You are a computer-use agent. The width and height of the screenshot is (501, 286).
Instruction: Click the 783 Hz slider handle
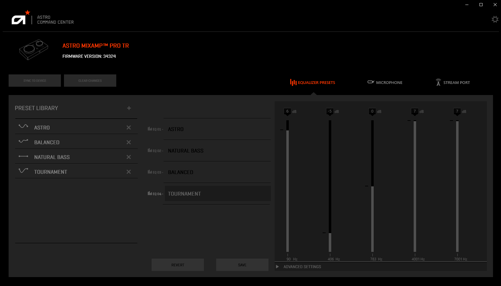pyautogui.click(x=372, y=186)
